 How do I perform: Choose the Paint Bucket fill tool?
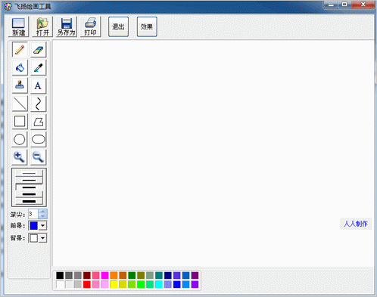pyautogui.click(x=20, y=67)
